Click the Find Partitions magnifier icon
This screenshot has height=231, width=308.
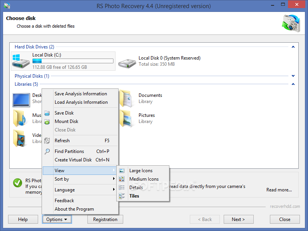tap(47, 151)
